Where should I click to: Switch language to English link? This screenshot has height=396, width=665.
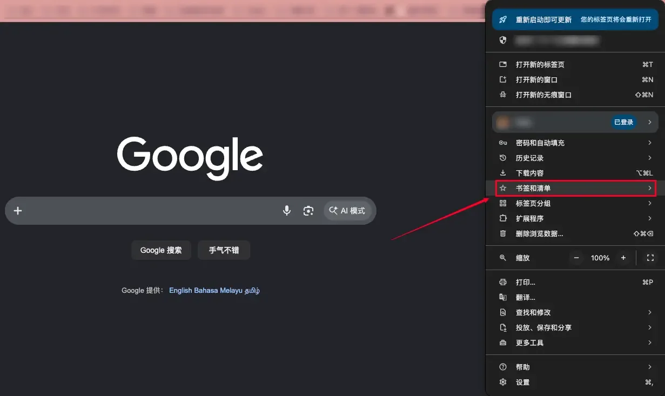coord(180,290)
